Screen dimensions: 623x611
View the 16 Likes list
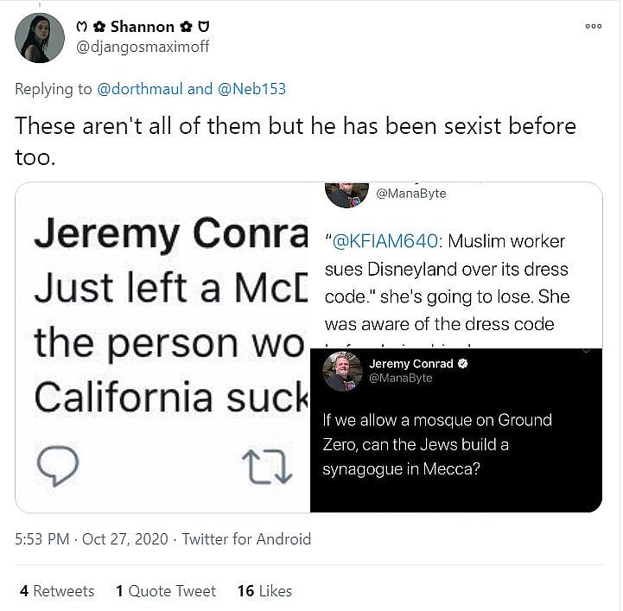click(264, 591)
